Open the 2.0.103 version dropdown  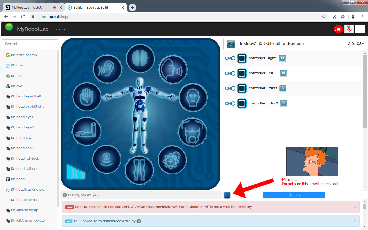356,44
